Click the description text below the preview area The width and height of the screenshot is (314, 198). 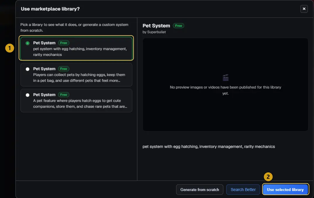coord(209,146)
